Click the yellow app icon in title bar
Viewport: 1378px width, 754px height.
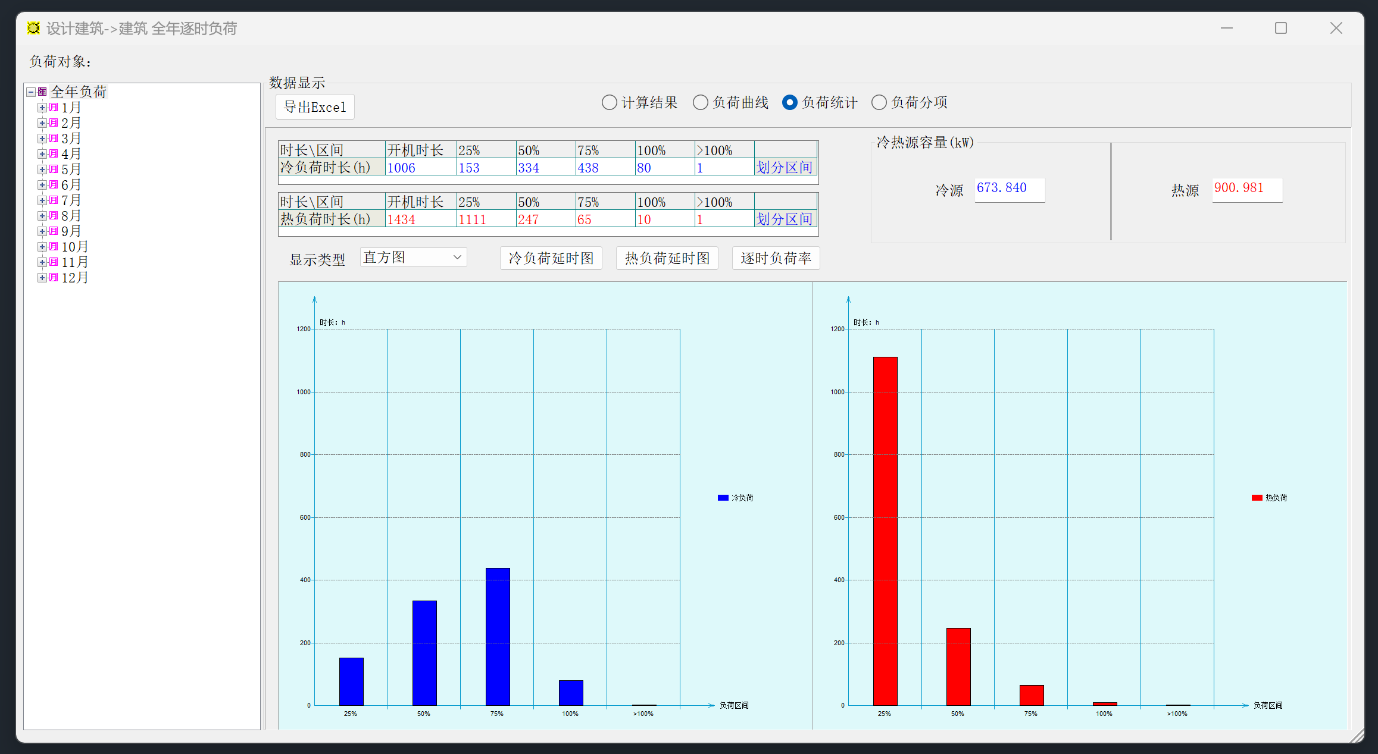click(34, 28)
